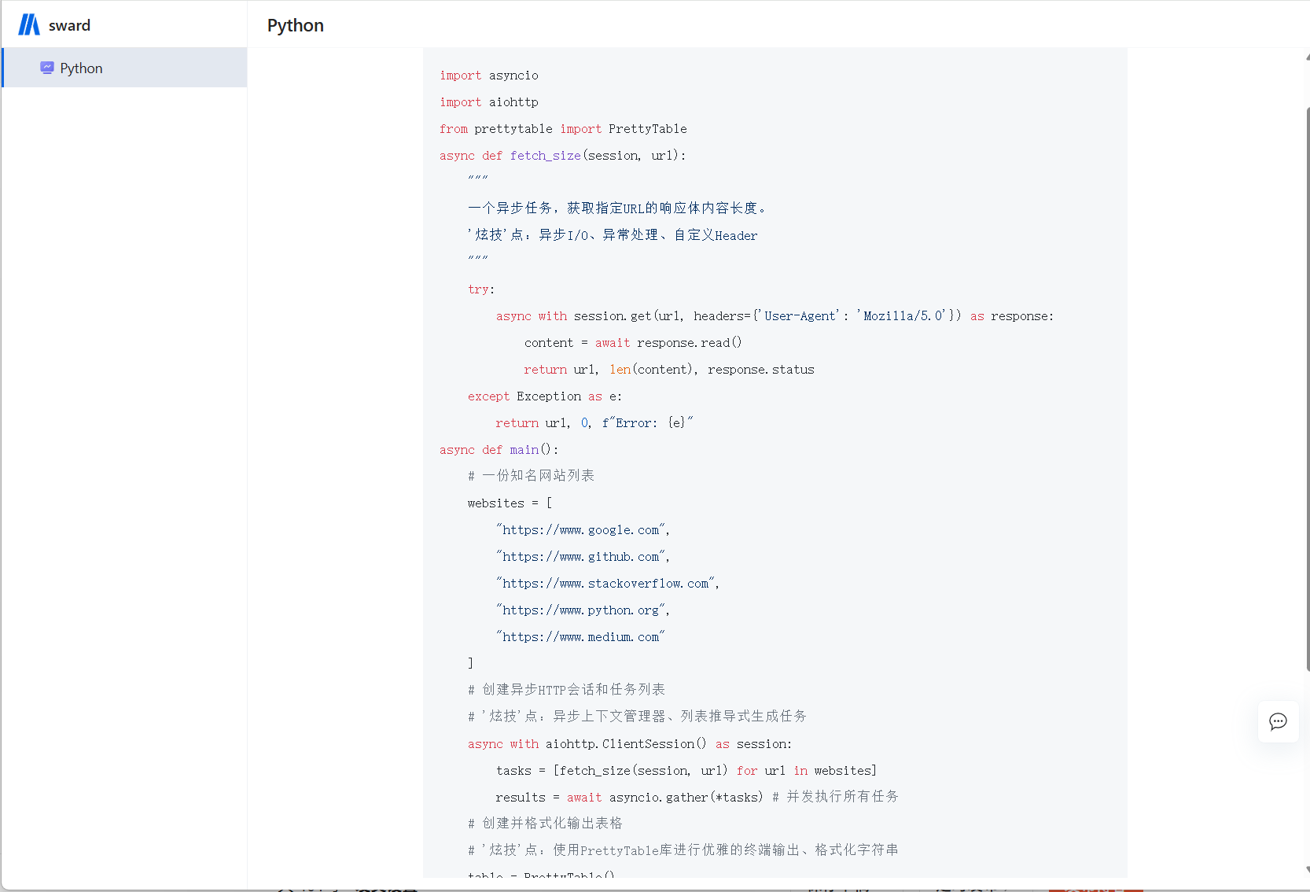Open the chat comment bubble icon
The image size is (1310, 892).
1278,721
